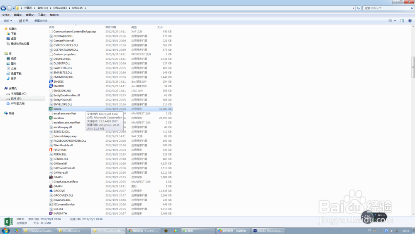Open the 文件(F) menu
Viewport: 415px width, 234px height.
coord(6,15)
